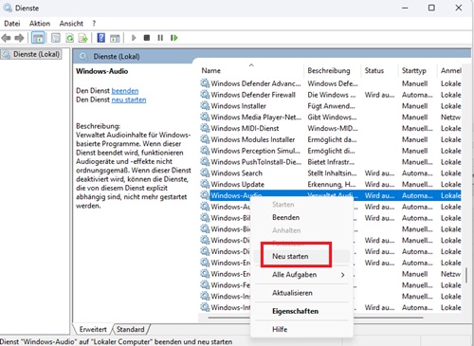Click the Back arrow toolbar icon
The image size is (474, 346).
[6, 38]
